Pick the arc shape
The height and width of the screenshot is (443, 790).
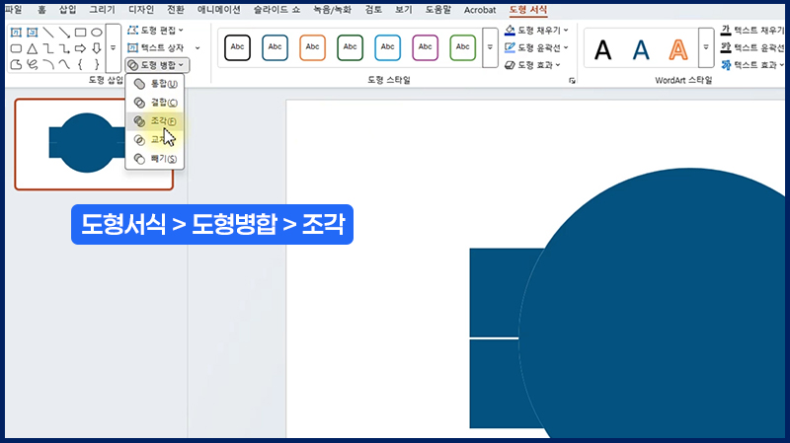click(48, 64)
